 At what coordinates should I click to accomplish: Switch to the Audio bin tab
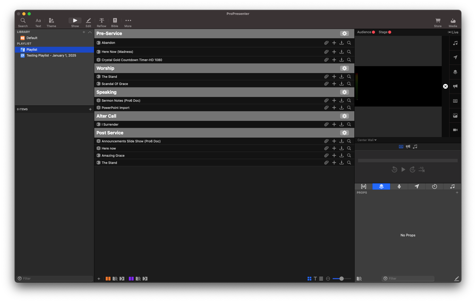click(452, 186)
